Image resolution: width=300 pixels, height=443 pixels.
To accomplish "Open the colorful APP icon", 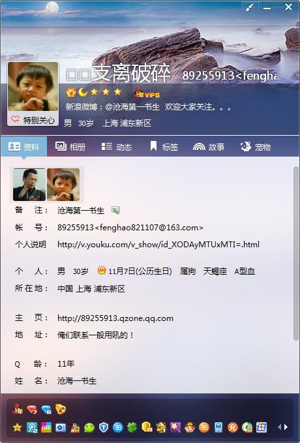I will (x=46, y=427).
